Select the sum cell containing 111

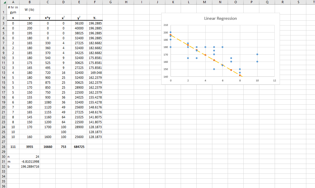[13, 147]
